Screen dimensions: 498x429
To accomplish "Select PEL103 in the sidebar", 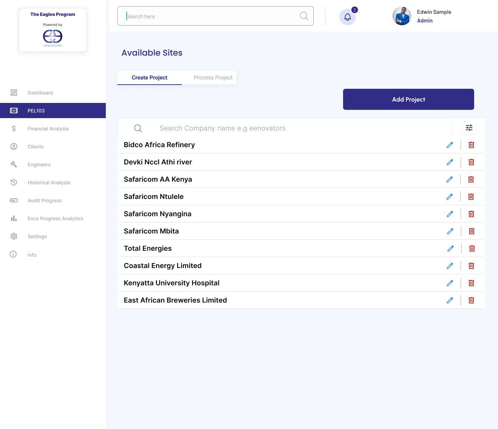I will (53, 111).
